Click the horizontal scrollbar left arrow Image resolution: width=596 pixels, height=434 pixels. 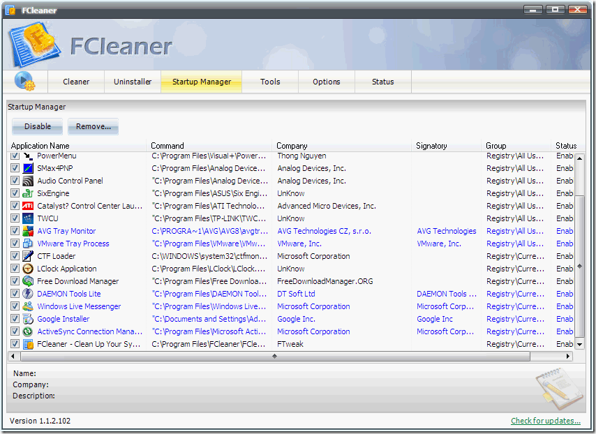[13, 356]
